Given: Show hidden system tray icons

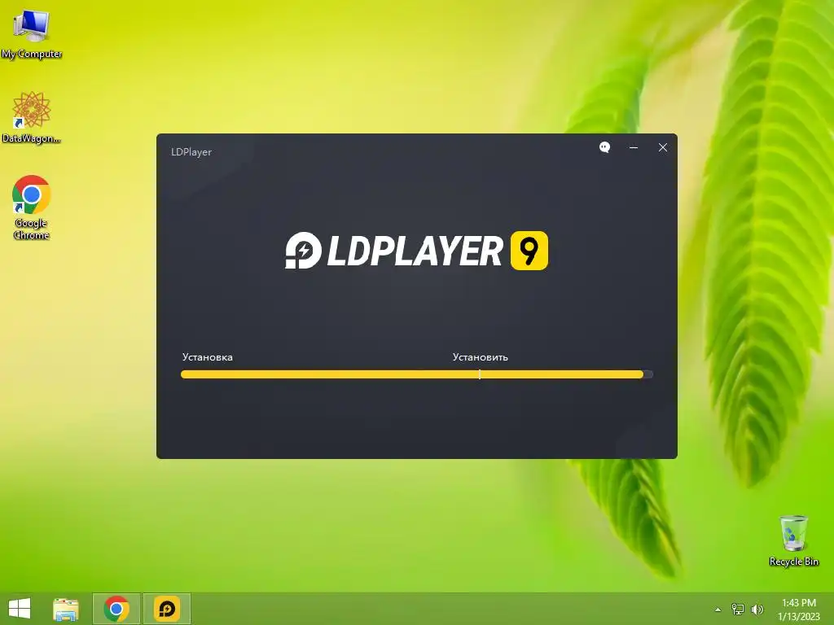Looking at the screenshot, I should [718, 610].
